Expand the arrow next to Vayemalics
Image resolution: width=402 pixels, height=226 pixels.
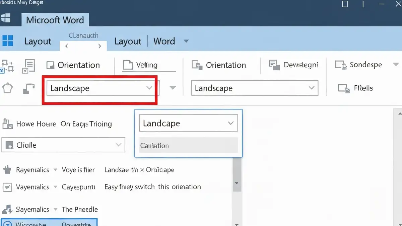(x=55, y=187)
